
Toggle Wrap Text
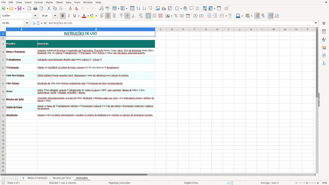pos(141,16)
